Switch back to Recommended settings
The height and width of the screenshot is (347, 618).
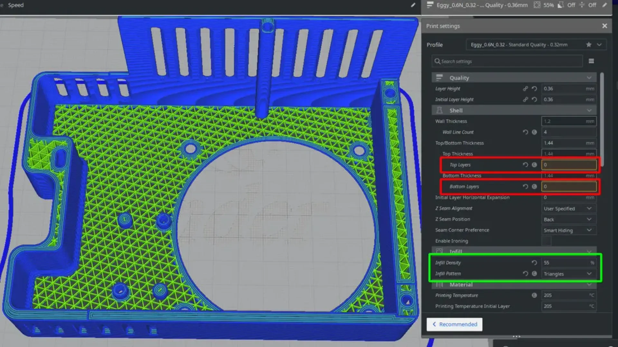click(454, 324)
